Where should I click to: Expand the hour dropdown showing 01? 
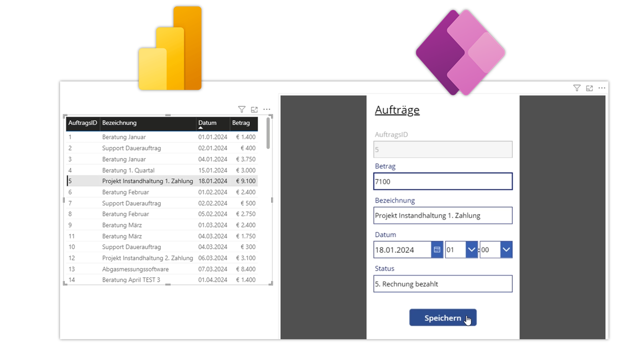472,250
